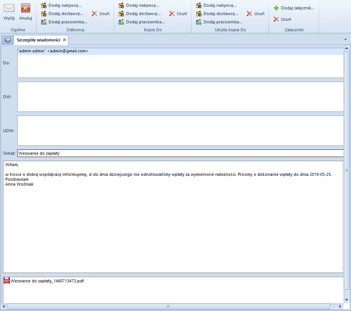Click the Witam, greeting line
351x311 pixels.
point(12,165)
